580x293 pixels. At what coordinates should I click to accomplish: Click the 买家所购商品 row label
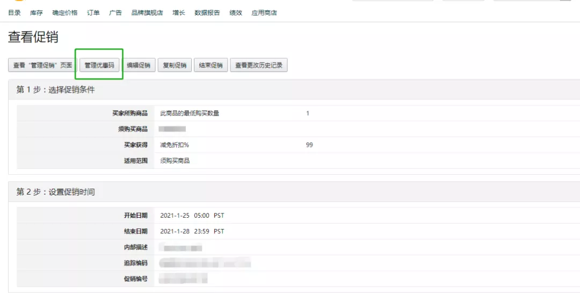pos(130,113)
